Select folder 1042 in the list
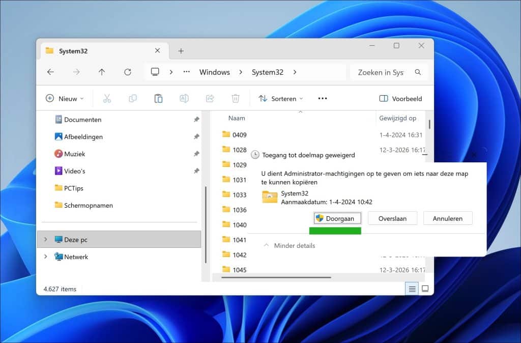521x343 pixels. [240, 255]
